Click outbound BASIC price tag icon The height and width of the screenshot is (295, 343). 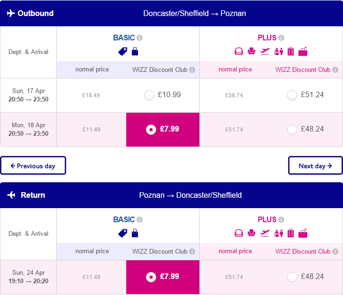123,52
